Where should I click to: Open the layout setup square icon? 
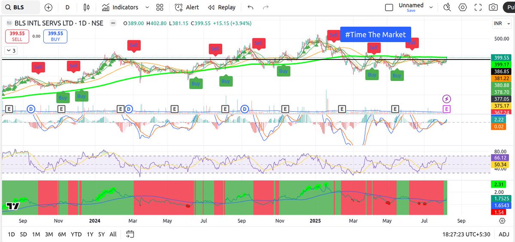pos(389,7)
